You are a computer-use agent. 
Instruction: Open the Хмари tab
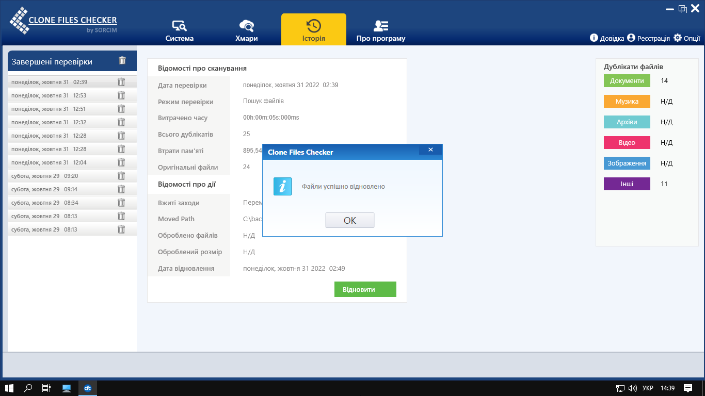click(x=246, y=31)
